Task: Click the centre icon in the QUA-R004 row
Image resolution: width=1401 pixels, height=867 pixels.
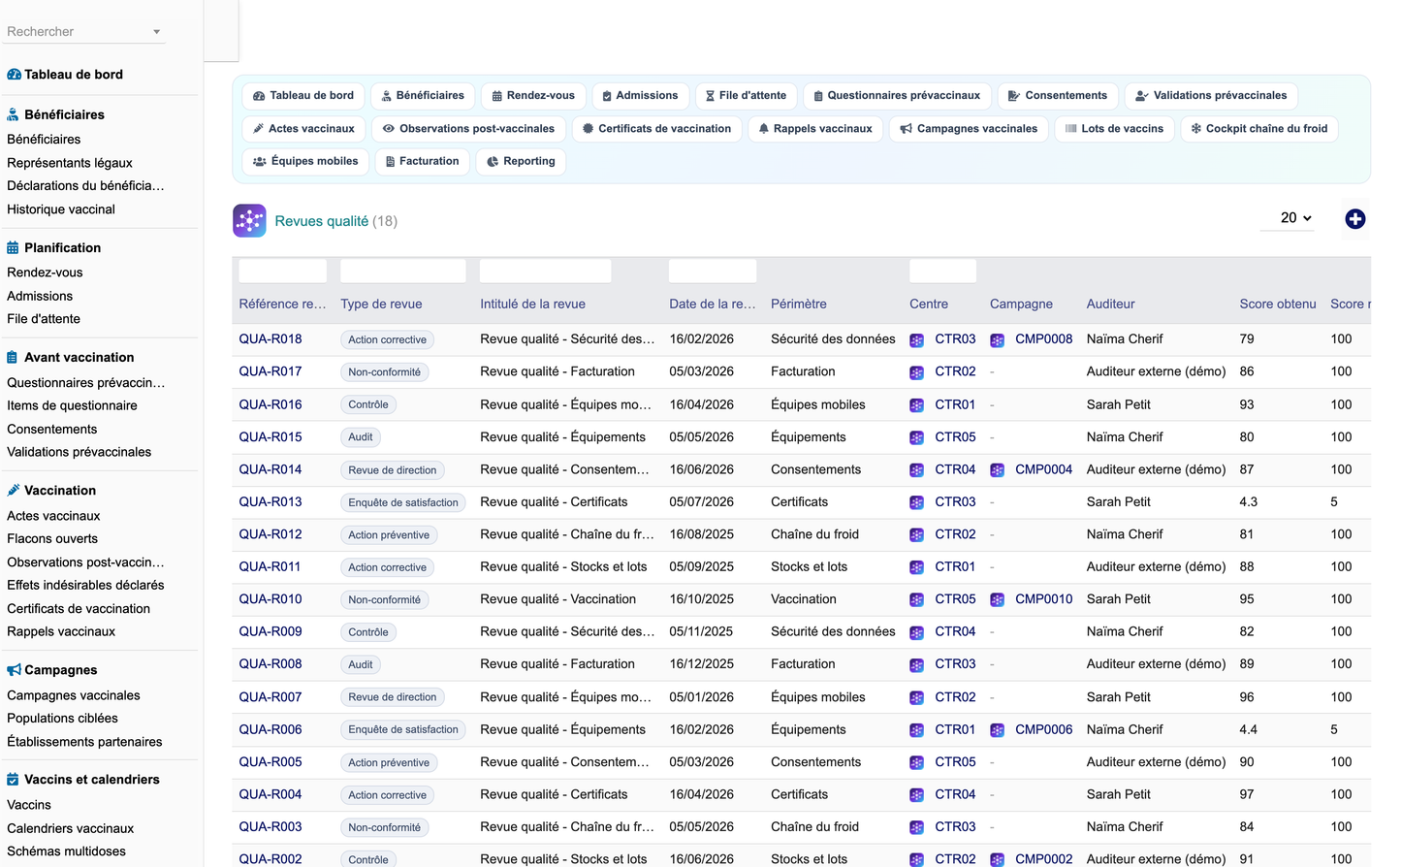Action: tap(916, 795)
